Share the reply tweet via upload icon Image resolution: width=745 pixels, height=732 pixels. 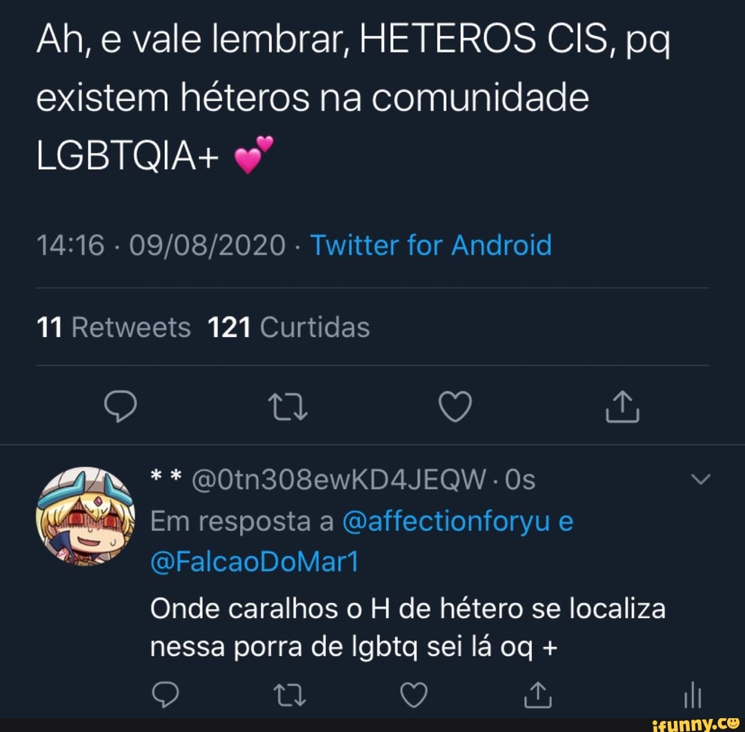(x=538, y=695)
